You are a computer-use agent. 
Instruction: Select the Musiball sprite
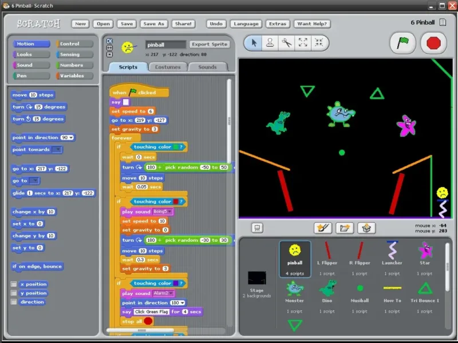click(360, 297)
